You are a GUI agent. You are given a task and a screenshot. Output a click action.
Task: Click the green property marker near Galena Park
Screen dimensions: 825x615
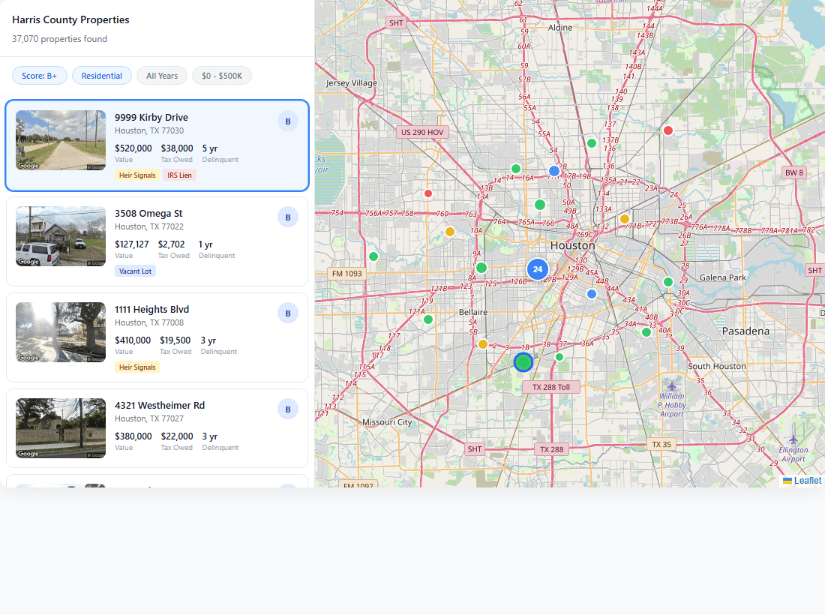tap(668, 283)
